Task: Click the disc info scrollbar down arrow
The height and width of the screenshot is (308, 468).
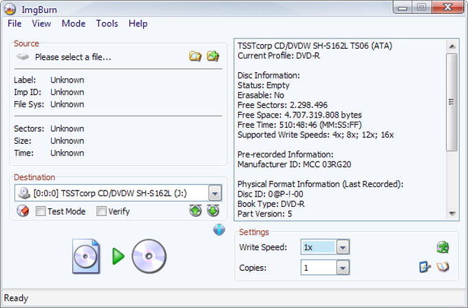Action: 452,213
